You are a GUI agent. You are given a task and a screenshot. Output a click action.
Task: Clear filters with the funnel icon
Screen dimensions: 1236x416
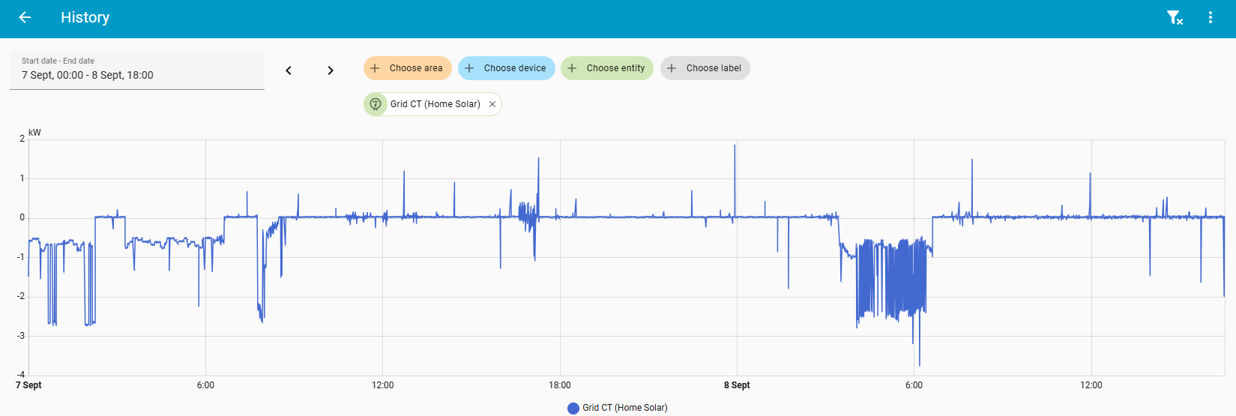click(x=1175, y=17)
